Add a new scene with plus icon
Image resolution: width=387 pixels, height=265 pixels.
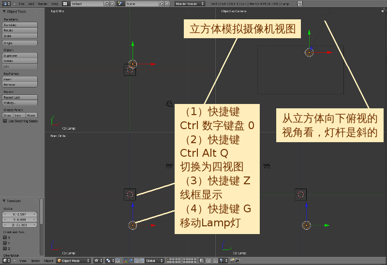pyautogui.click(x=162, y=4)
